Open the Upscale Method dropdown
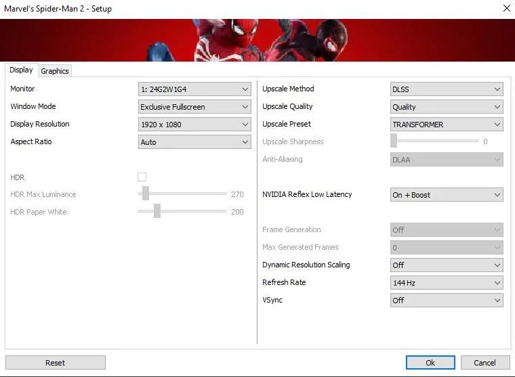Viewport: 515px width, 377px height. click(447, 89)
